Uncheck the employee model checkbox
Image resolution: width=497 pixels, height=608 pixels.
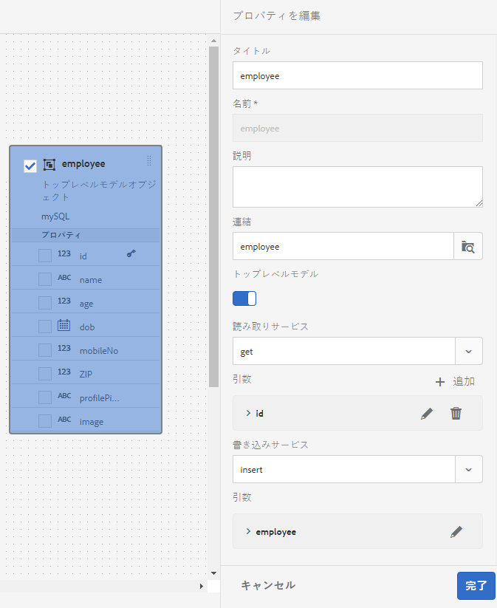pyautogui.click(x=30, y=166)
